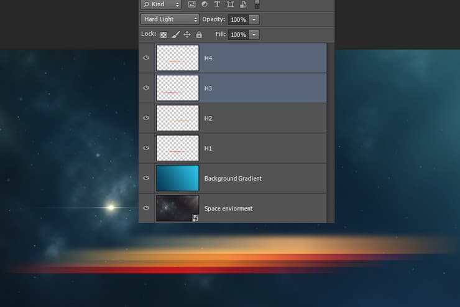
Task: Open the Opacity slider dropdown arrow
Action: pos(254,20)
